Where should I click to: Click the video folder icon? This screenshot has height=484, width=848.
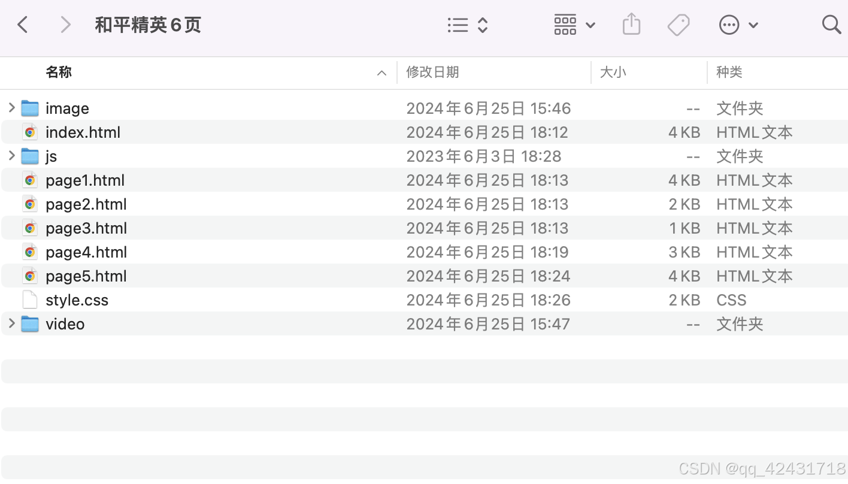[30, 324]
